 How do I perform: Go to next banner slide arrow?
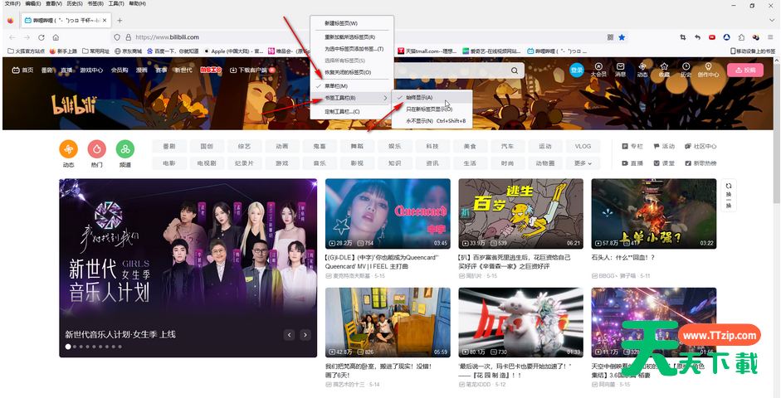[305, 335]
